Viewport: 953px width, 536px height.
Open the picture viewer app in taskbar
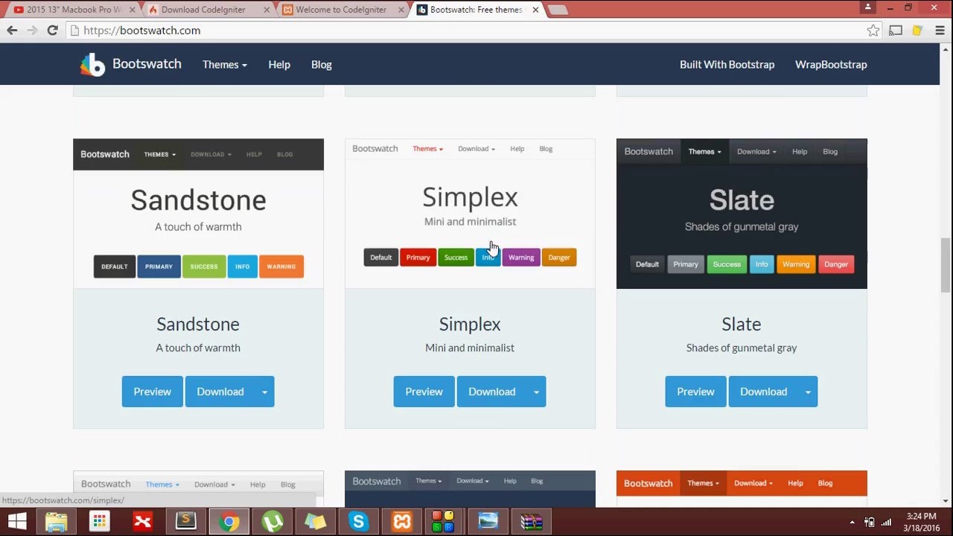[x=488, y=521]
